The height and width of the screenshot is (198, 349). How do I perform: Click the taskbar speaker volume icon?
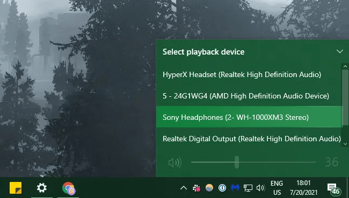260,188
